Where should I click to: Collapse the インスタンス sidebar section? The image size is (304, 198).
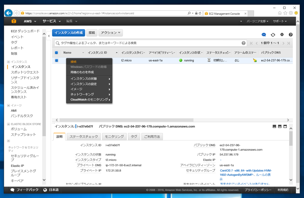8,62
